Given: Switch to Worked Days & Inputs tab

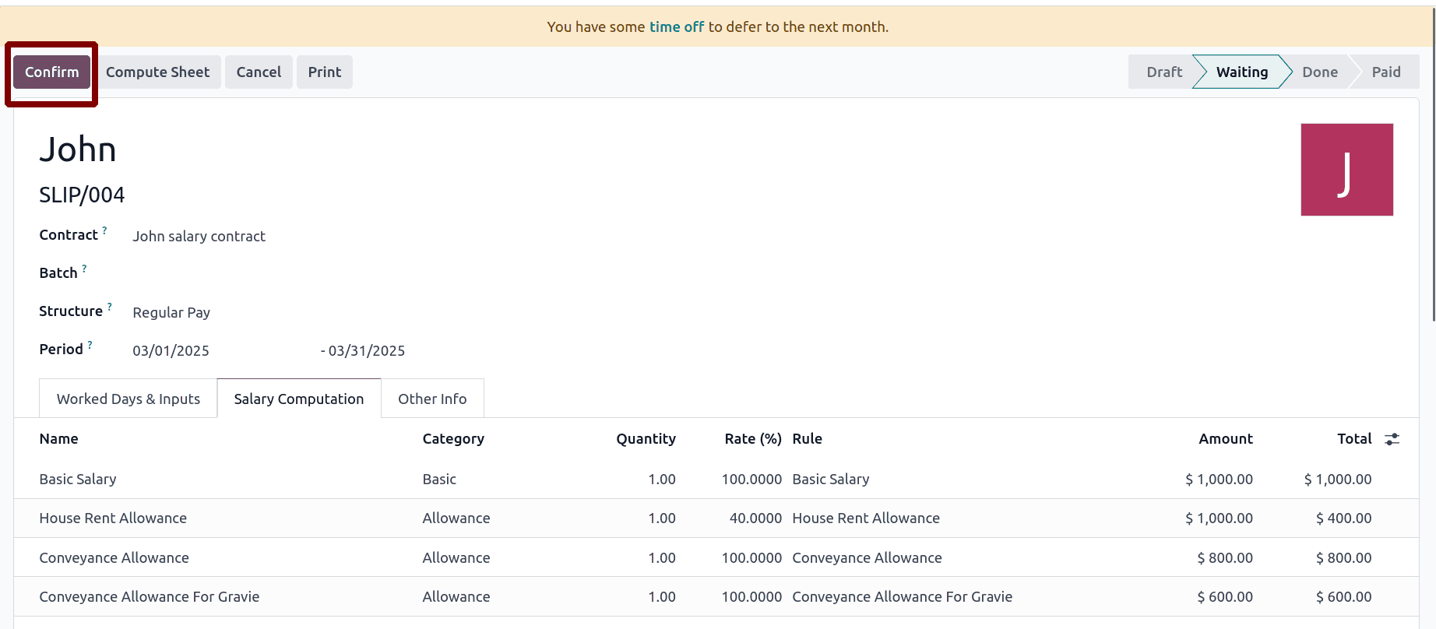Looking at the screenshot, I should point(128,399).
